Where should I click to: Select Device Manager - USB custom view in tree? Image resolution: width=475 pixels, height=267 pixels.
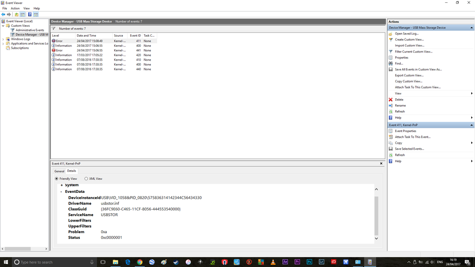pyautogui.click(x=32, y=34)
